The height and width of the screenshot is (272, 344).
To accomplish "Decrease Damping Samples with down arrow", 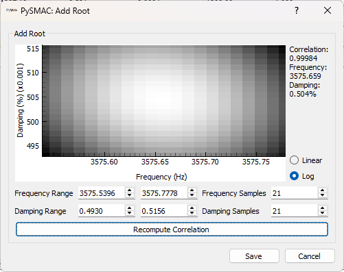I will (323, 214).
